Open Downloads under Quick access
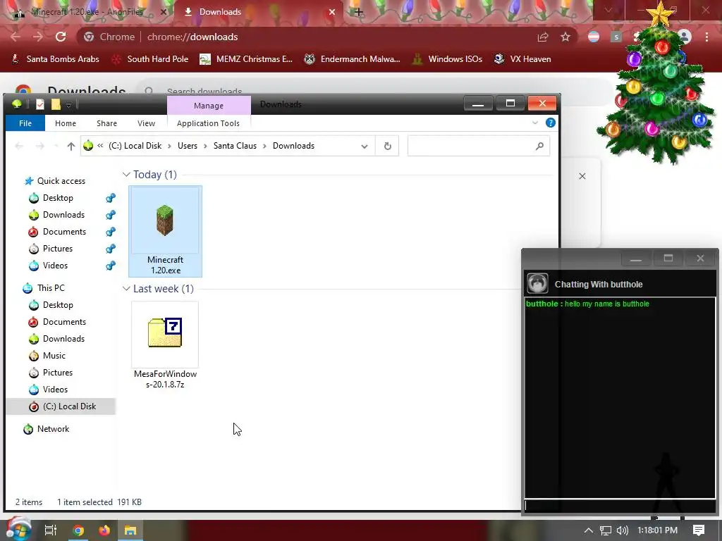 tap(63, 215)
